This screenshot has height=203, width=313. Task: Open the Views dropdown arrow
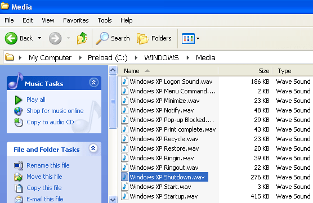[198, 38]
